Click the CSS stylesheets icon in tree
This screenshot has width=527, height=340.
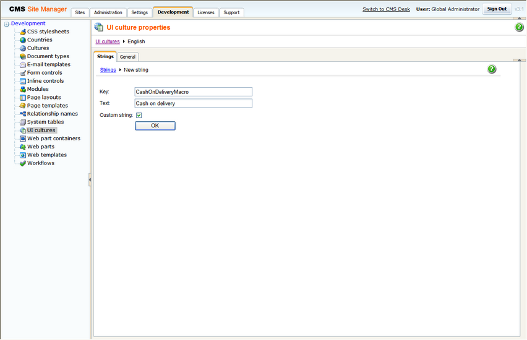pyautogui.click(x=23, y=32)
